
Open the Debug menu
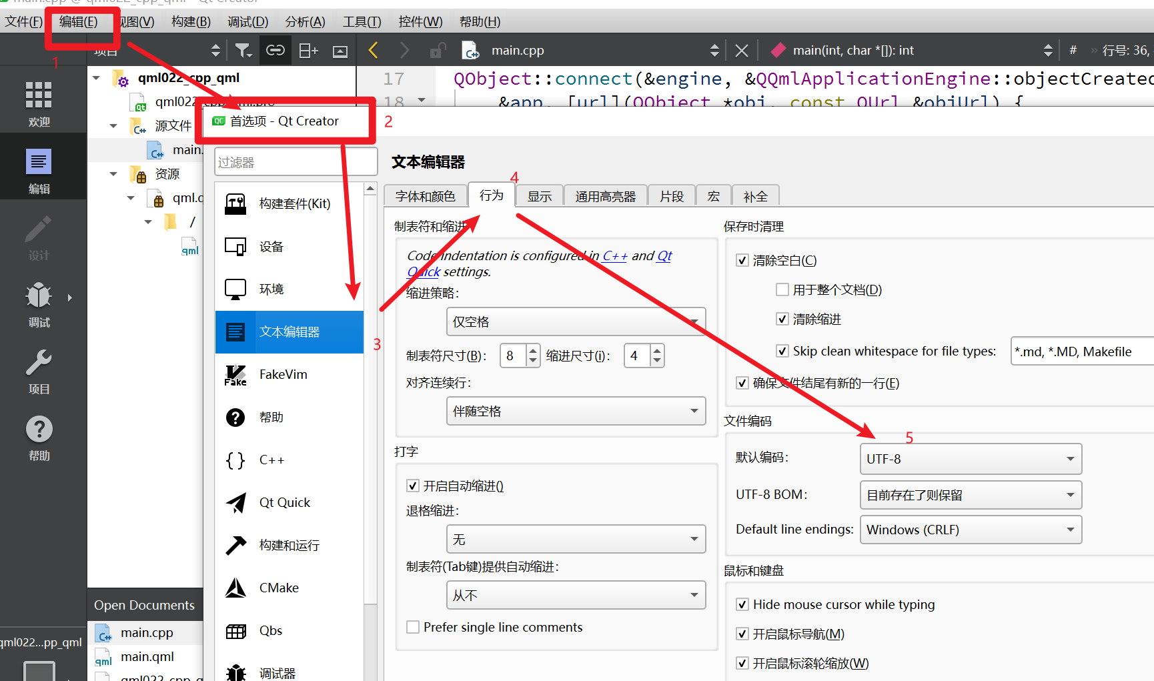coord(247,21)
